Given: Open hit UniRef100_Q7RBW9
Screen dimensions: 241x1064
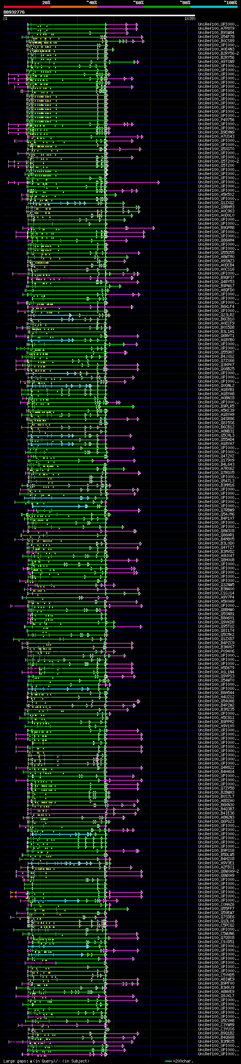Looking at the screenshot, I should [x=216, y=510].
